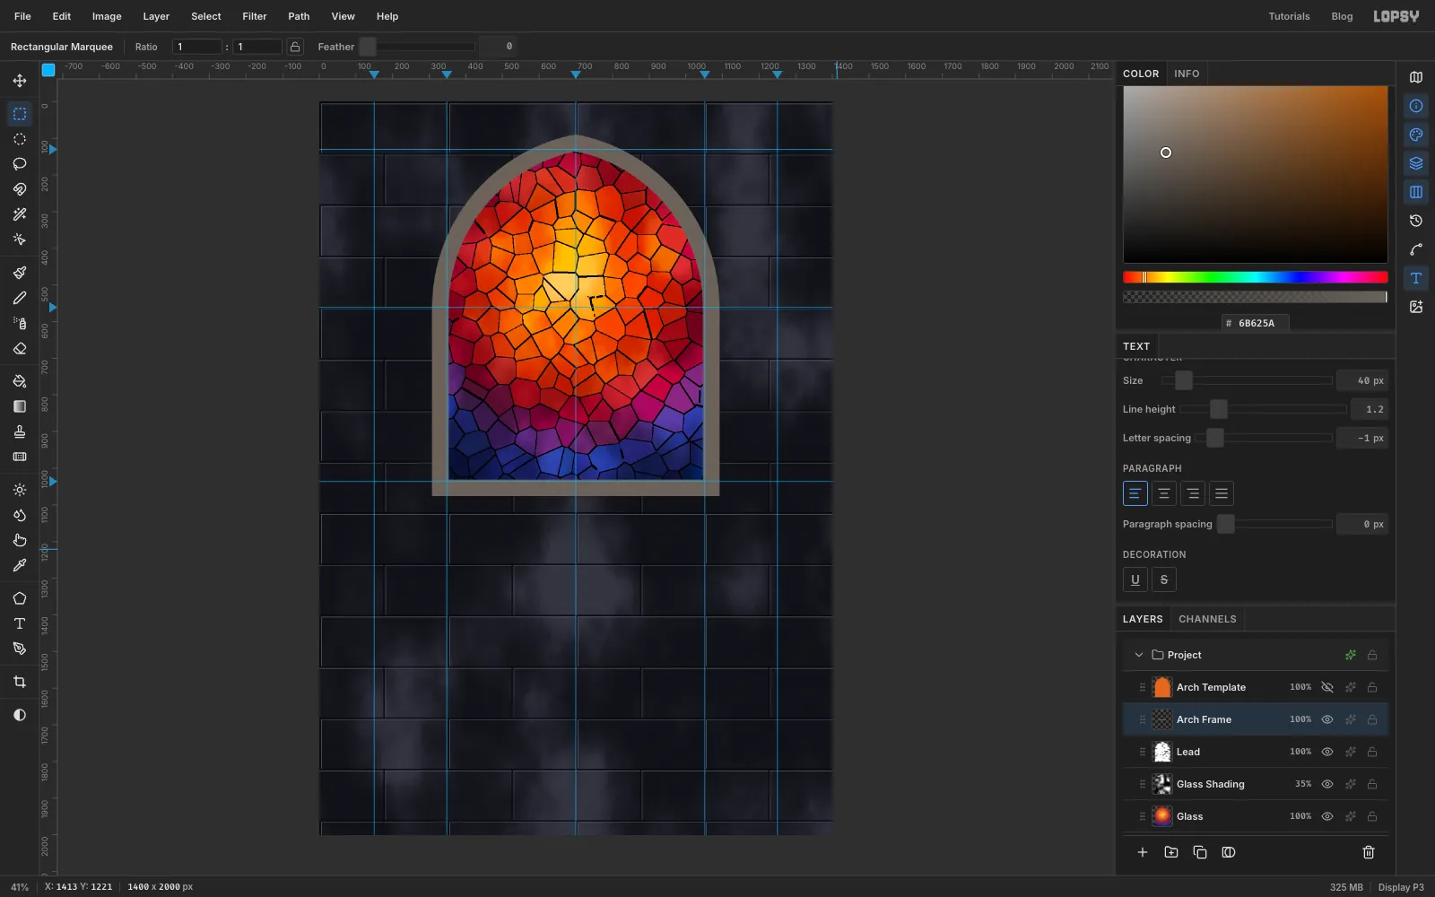
Task: Select the Pencil tool
Action: (20, 298)
